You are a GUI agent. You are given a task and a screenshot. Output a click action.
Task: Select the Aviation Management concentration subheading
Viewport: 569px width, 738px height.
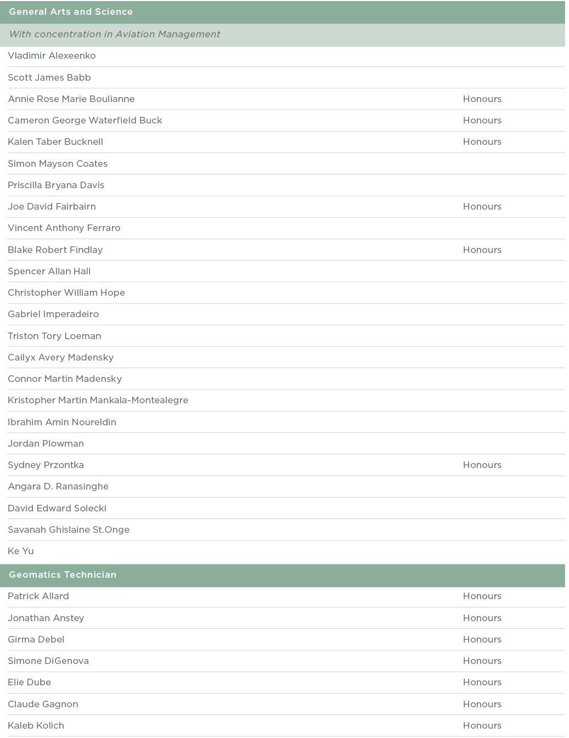[x=114, y=34]
